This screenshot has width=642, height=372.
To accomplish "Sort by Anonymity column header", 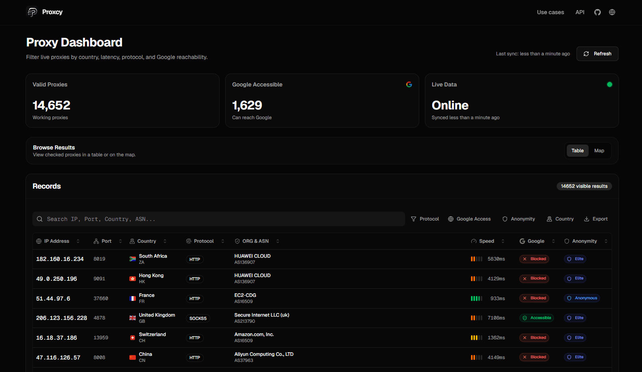I will tap(586, 241).
